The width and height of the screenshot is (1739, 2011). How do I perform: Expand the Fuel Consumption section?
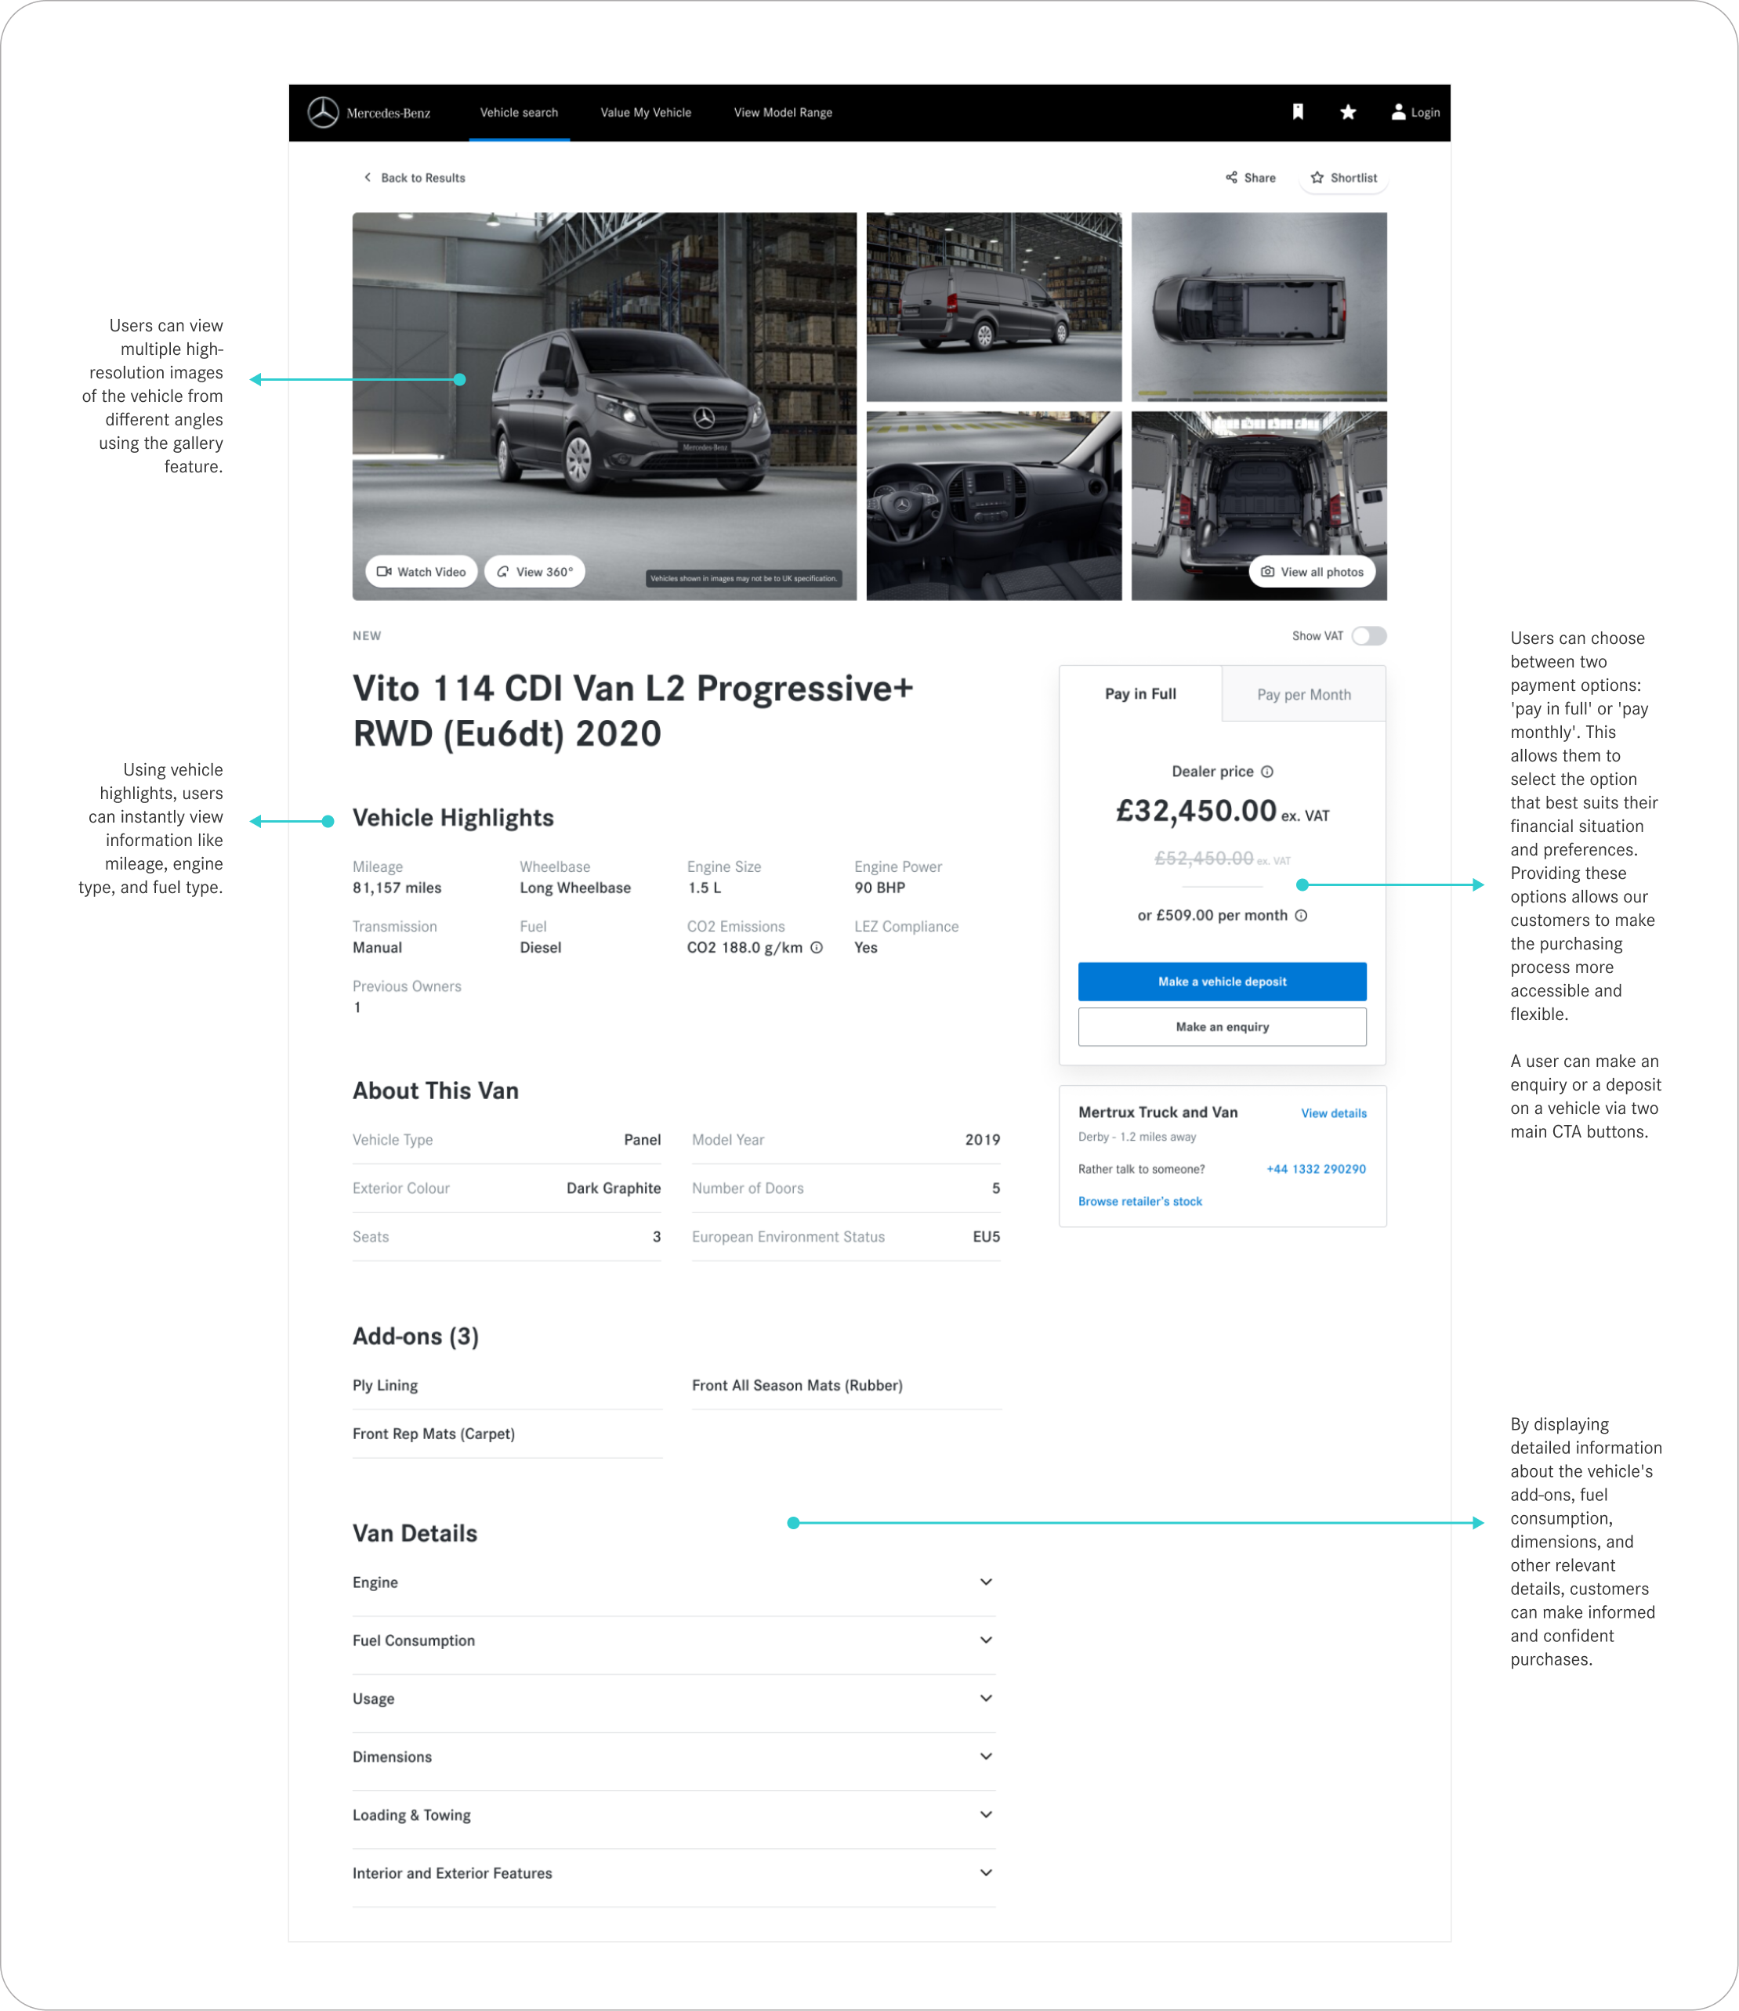674,1640
